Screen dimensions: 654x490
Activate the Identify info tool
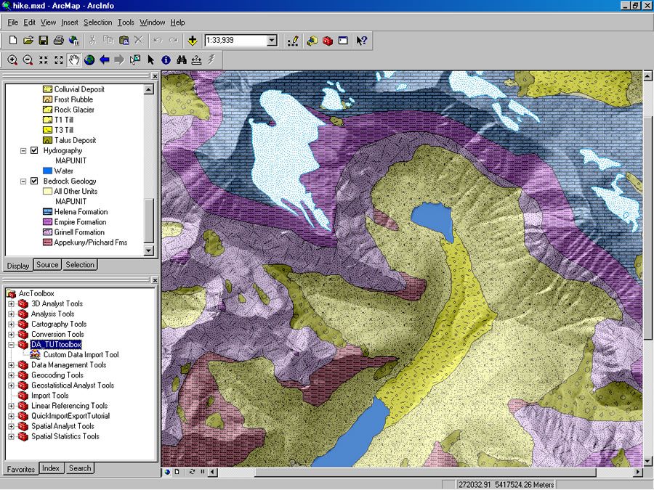(166, 60)
